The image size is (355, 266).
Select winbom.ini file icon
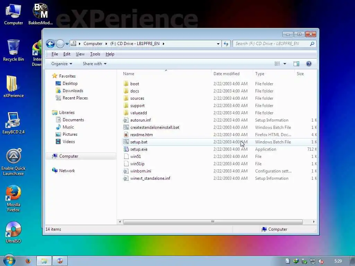coord(126,171)
